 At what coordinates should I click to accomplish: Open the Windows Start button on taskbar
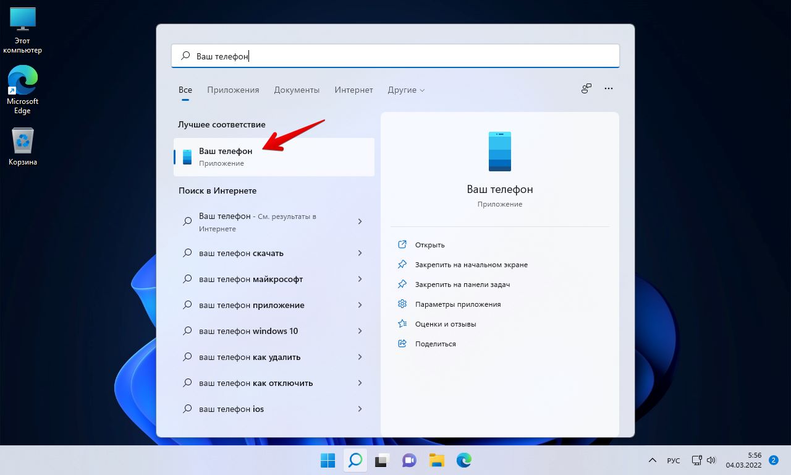(328, 460)
